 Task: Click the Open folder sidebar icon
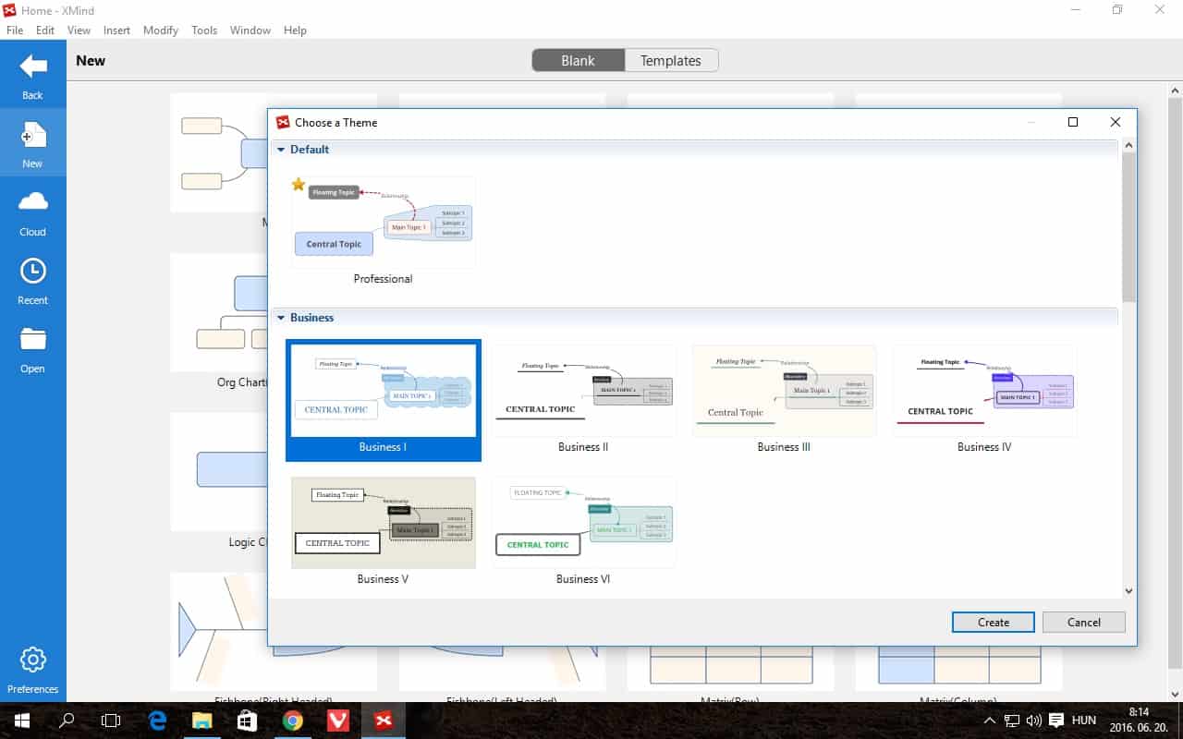(x=32, y=339)
